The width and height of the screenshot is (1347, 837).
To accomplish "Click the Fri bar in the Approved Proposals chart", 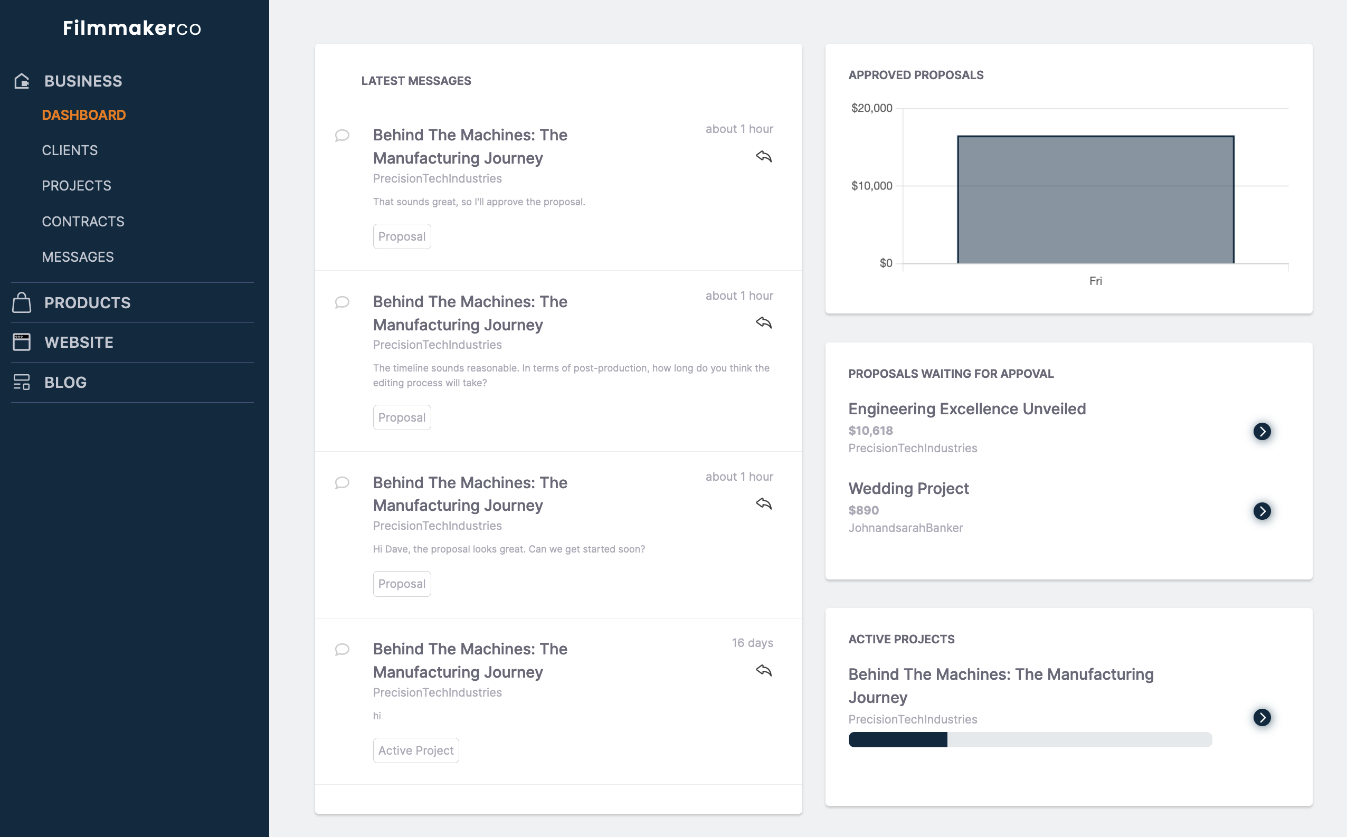I will (1095, 199).
